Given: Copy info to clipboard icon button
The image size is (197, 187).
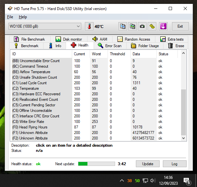Looking at the screenshot, I should tap(123, 26).
